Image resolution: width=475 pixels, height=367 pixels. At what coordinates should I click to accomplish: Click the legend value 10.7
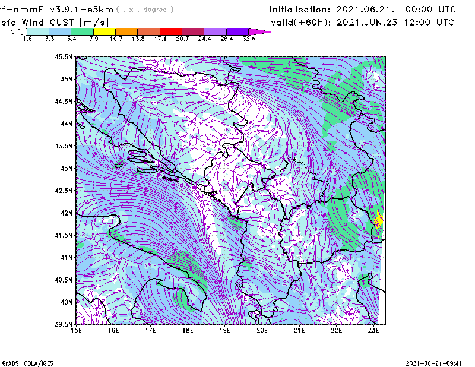pyautogui.click(x=116, y=39)
